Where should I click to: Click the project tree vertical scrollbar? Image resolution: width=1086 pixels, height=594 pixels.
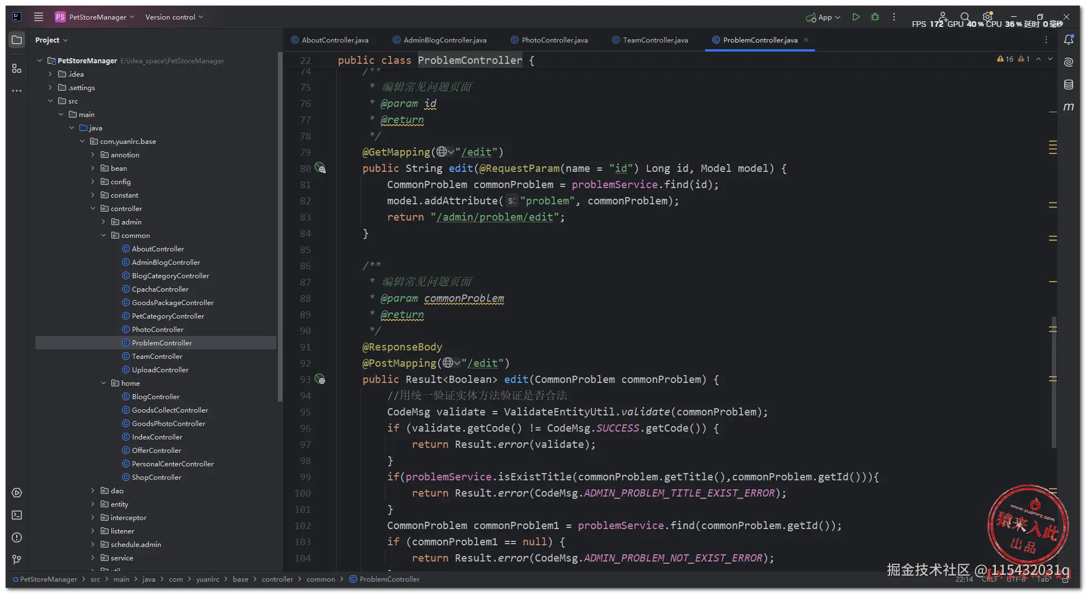(x=280, y=226)
